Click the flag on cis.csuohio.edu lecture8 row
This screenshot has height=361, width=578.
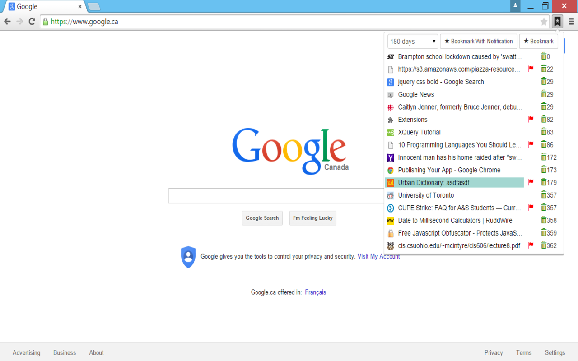pos(531,245)
